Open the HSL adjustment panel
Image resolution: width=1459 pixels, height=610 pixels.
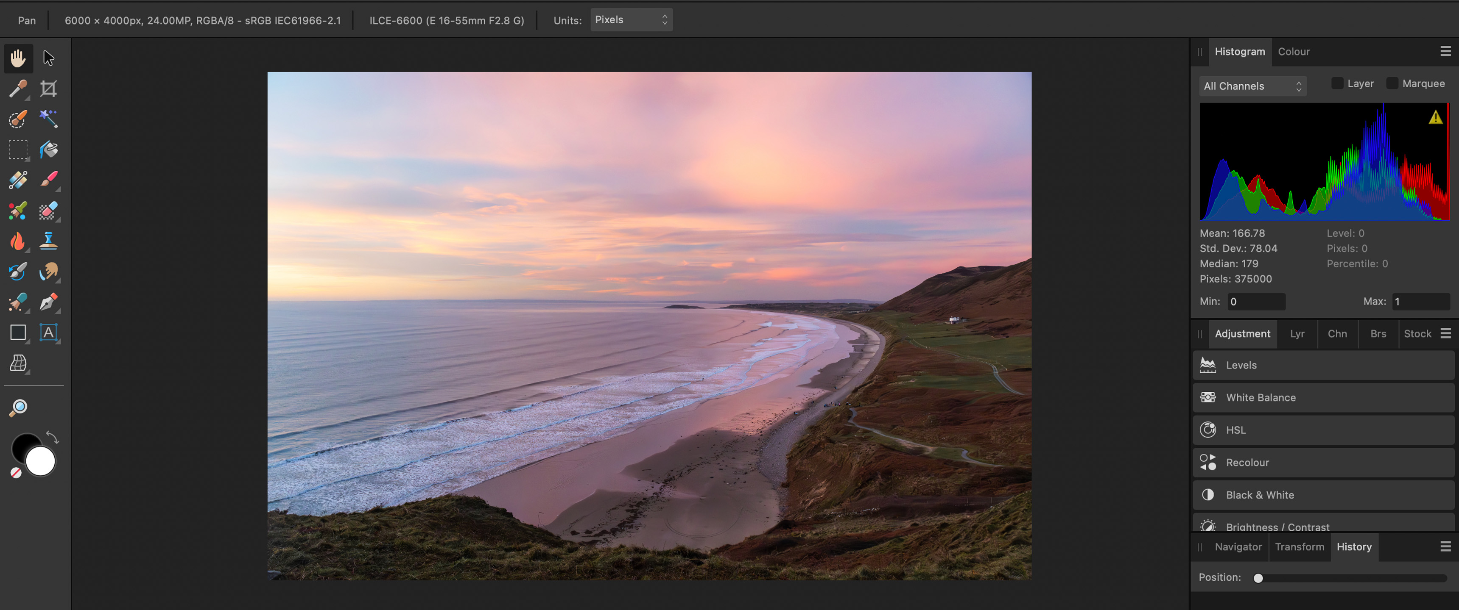1235,429
